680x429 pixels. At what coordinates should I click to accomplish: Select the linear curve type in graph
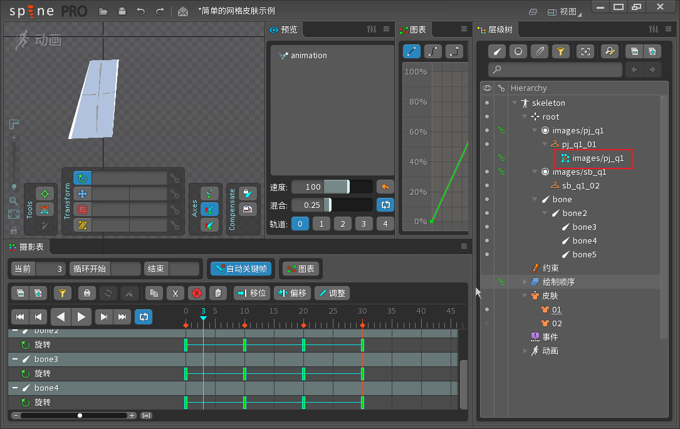pyautogui.click(x=412, y=51)
